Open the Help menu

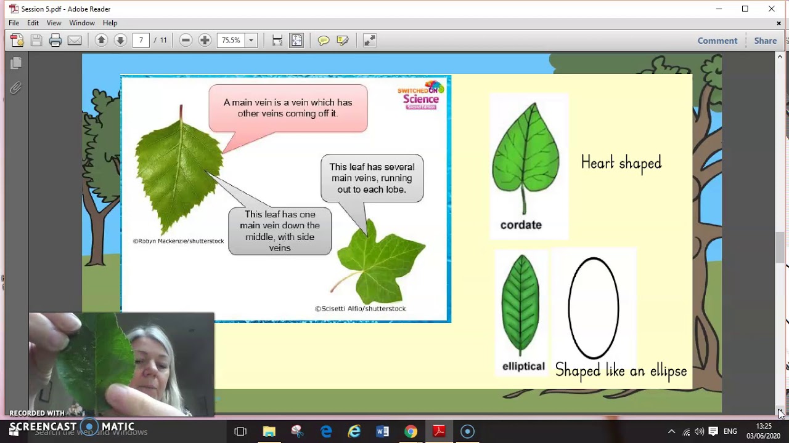(x=110, y=23)
